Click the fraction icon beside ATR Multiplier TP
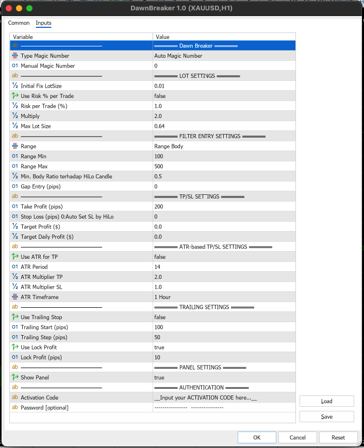This screenshot has width=364, height=448. coord(15,276)
